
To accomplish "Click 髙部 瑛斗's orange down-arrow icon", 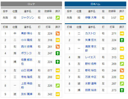I will 58,34.
